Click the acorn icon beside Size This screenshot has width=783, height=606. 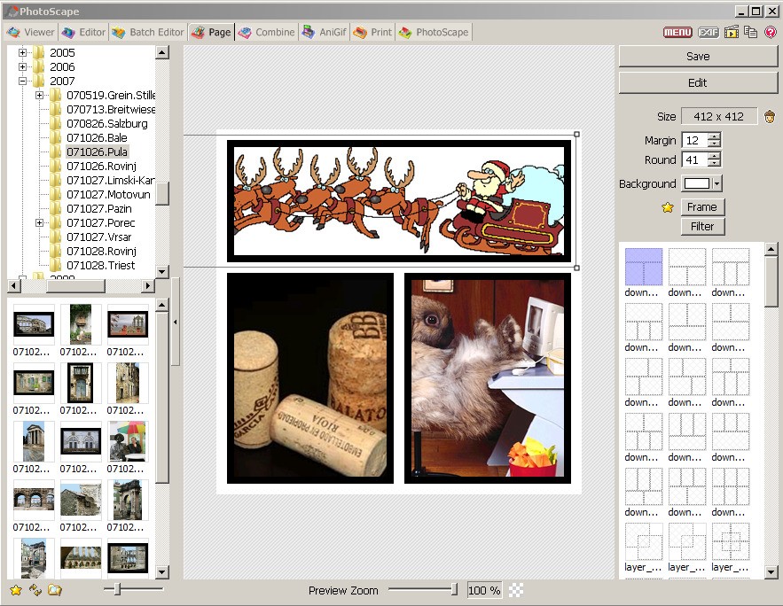pos(770,117)
